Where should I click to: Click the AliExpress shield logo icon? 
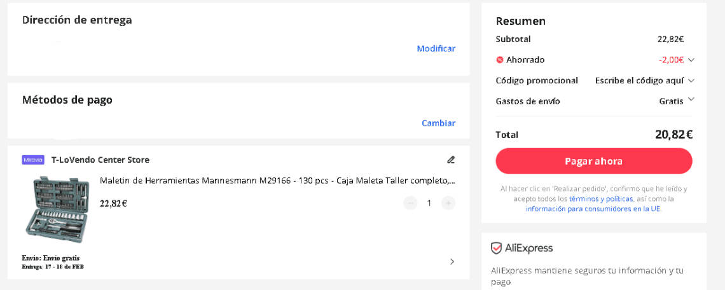pyautogui.click(x=496, y=249)
